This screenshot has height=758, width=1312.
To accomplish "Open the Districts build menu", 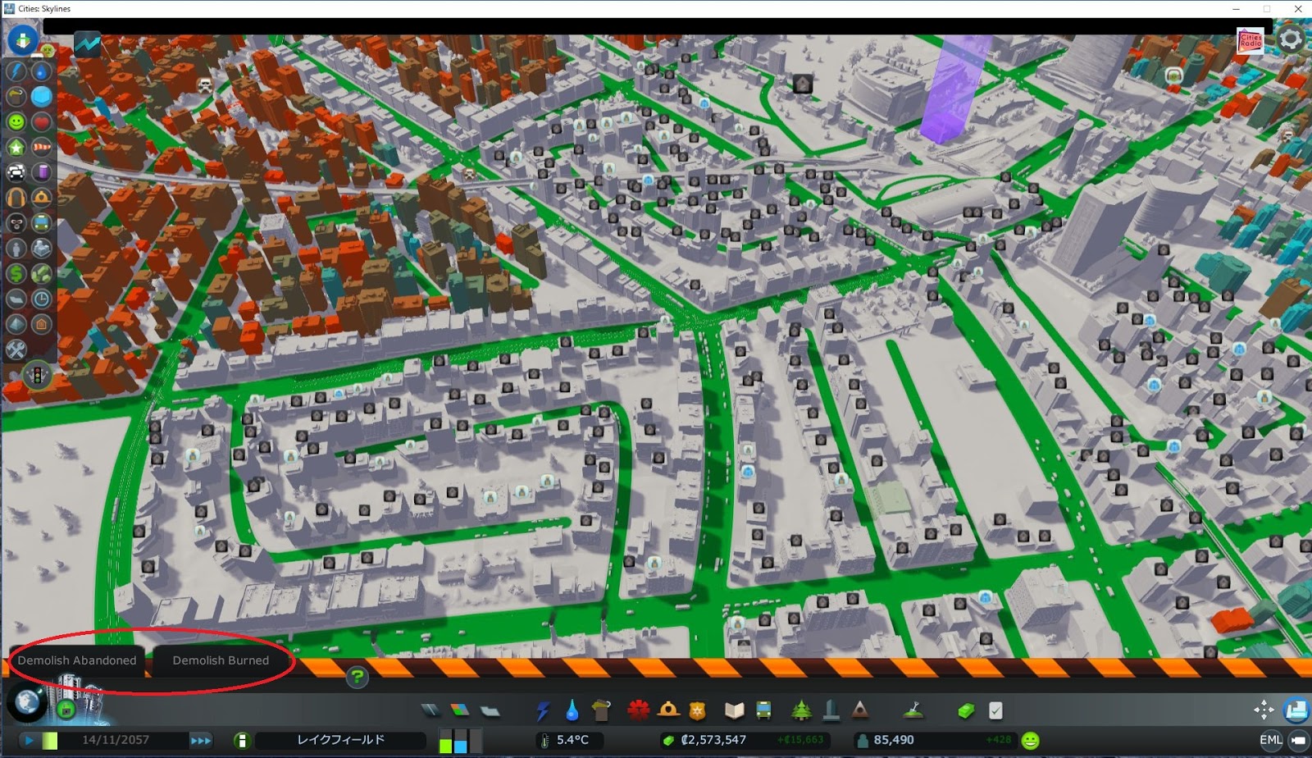I will point(490,710).
